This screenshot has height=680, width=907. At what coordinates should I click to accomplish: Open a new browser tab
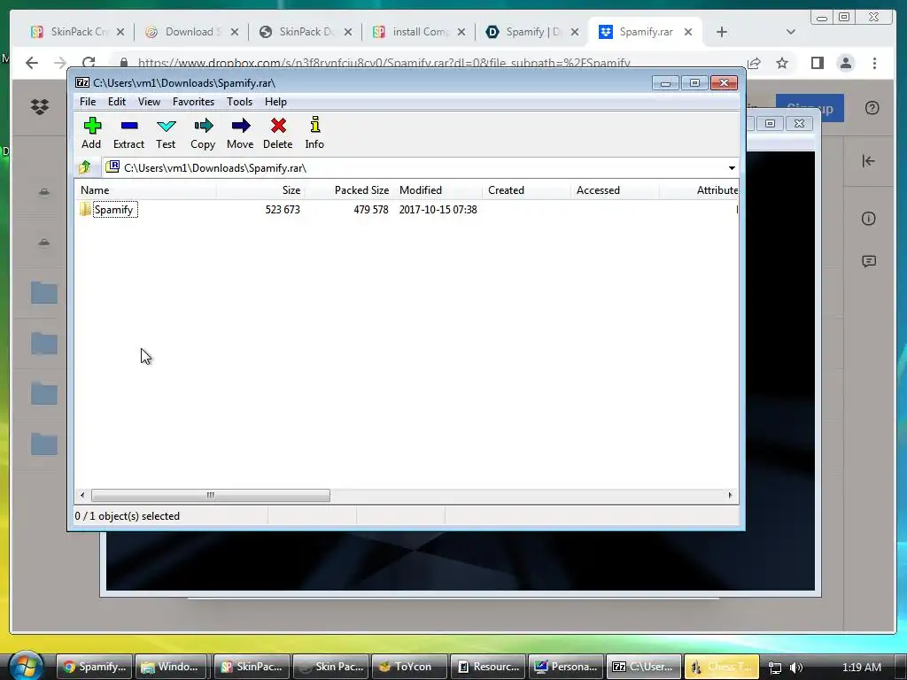click(721, 32)
